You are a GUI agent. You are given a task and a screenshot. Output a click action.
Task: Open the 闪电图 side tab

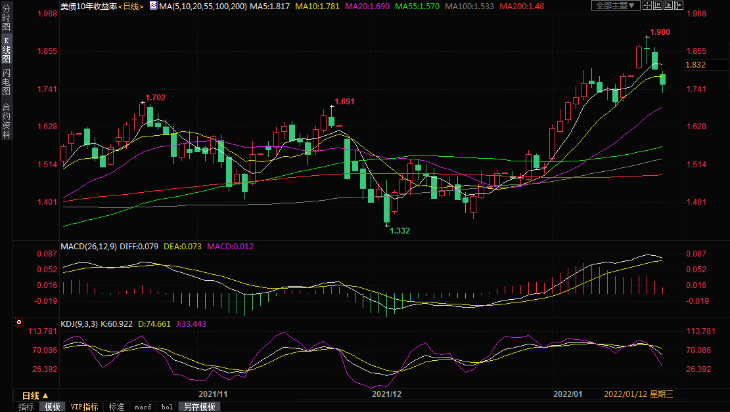point(6,81)
